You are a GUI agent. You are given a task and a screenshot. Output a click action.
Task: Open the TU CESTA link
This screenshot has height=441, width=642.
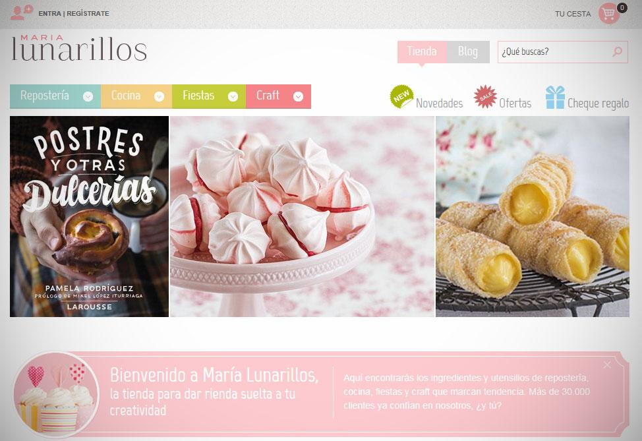click(x=573, y=14)
